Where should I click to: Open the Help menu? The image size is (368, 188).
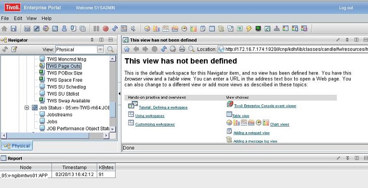pos(46,18)
